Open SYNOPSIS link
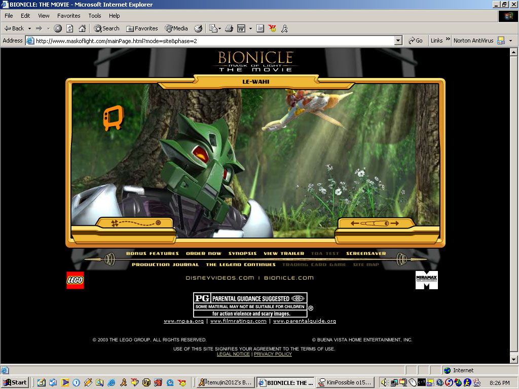The image size is (519, 389). (243, 253)
